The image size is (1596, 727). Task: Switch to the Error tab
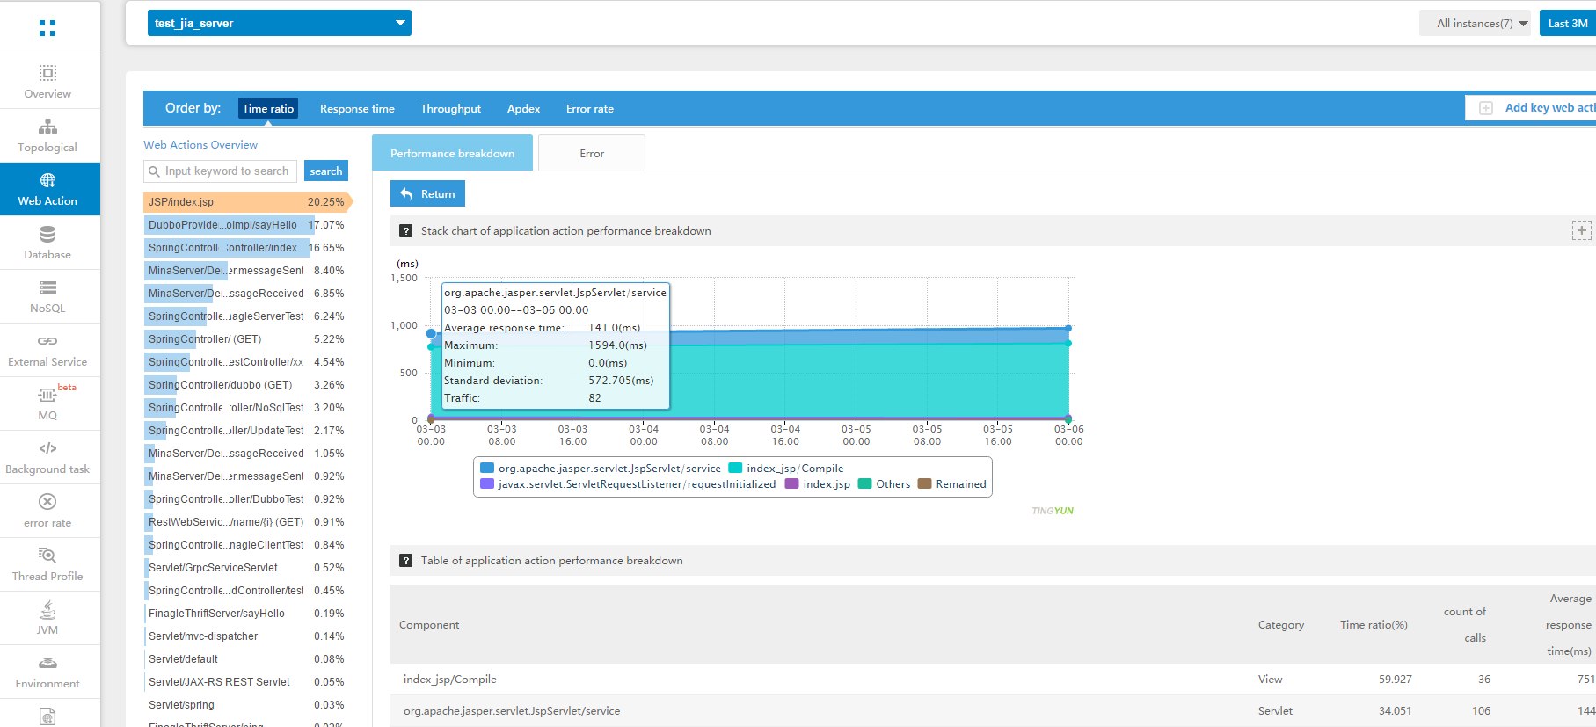pos(592,154)
